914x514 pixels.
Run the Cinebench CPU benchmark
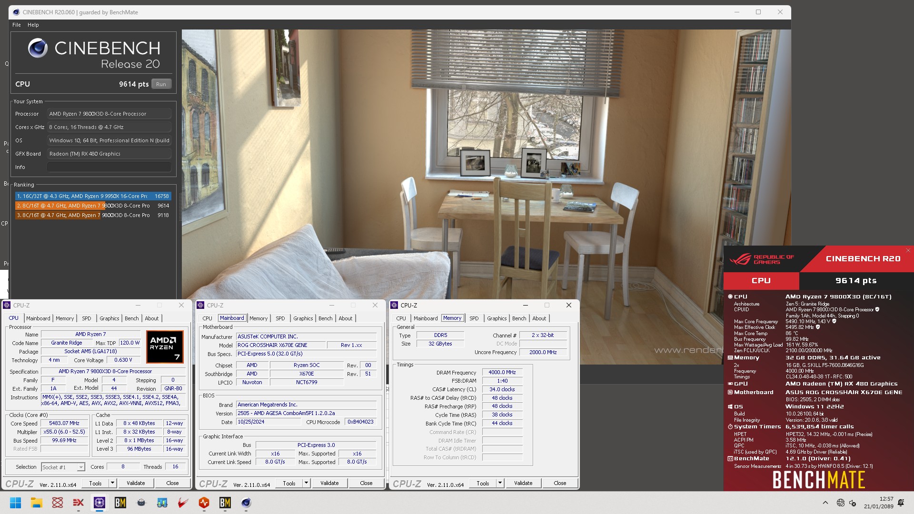161,84
